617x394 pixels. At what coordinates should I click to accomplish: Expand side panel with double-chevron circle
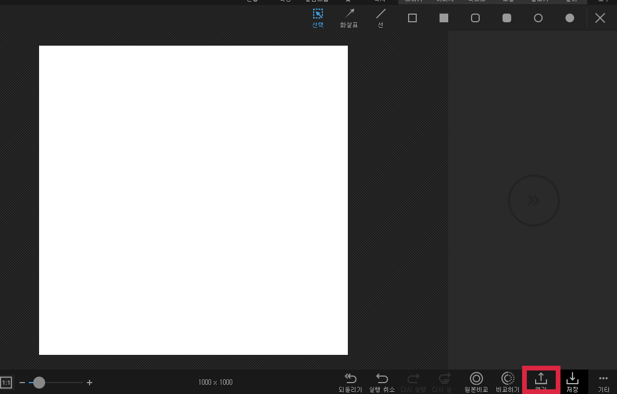pyautogui.click(x=533, y=201)
